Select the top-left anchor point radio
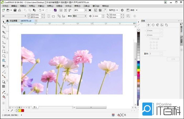 [x=150, y=42]
